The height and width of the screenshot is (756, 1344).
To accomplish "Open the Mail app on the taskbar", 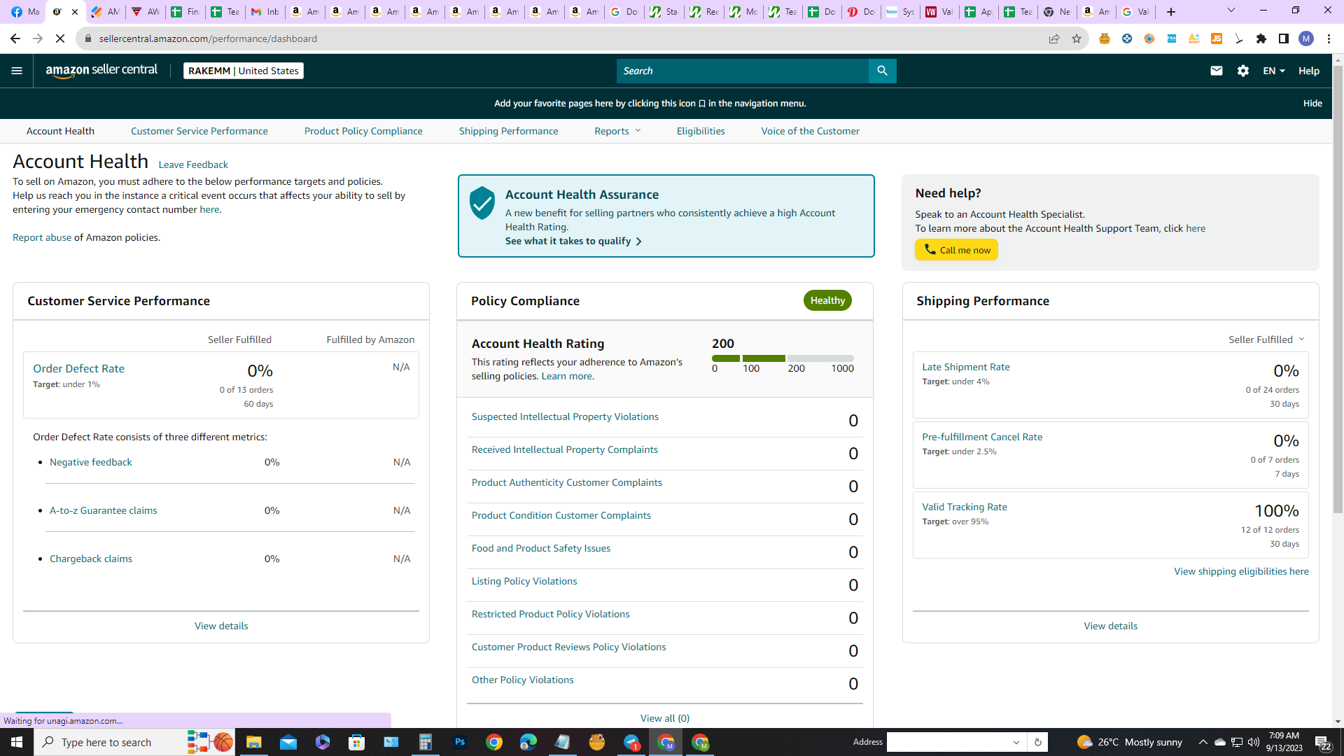I will [288, 742].
